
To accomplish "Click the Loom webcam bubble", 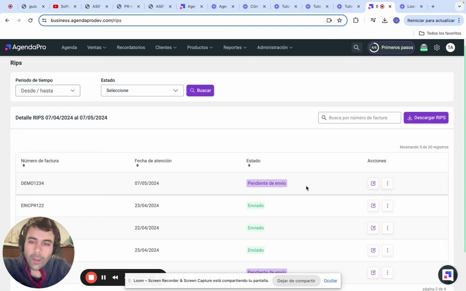I will [39, 252].
